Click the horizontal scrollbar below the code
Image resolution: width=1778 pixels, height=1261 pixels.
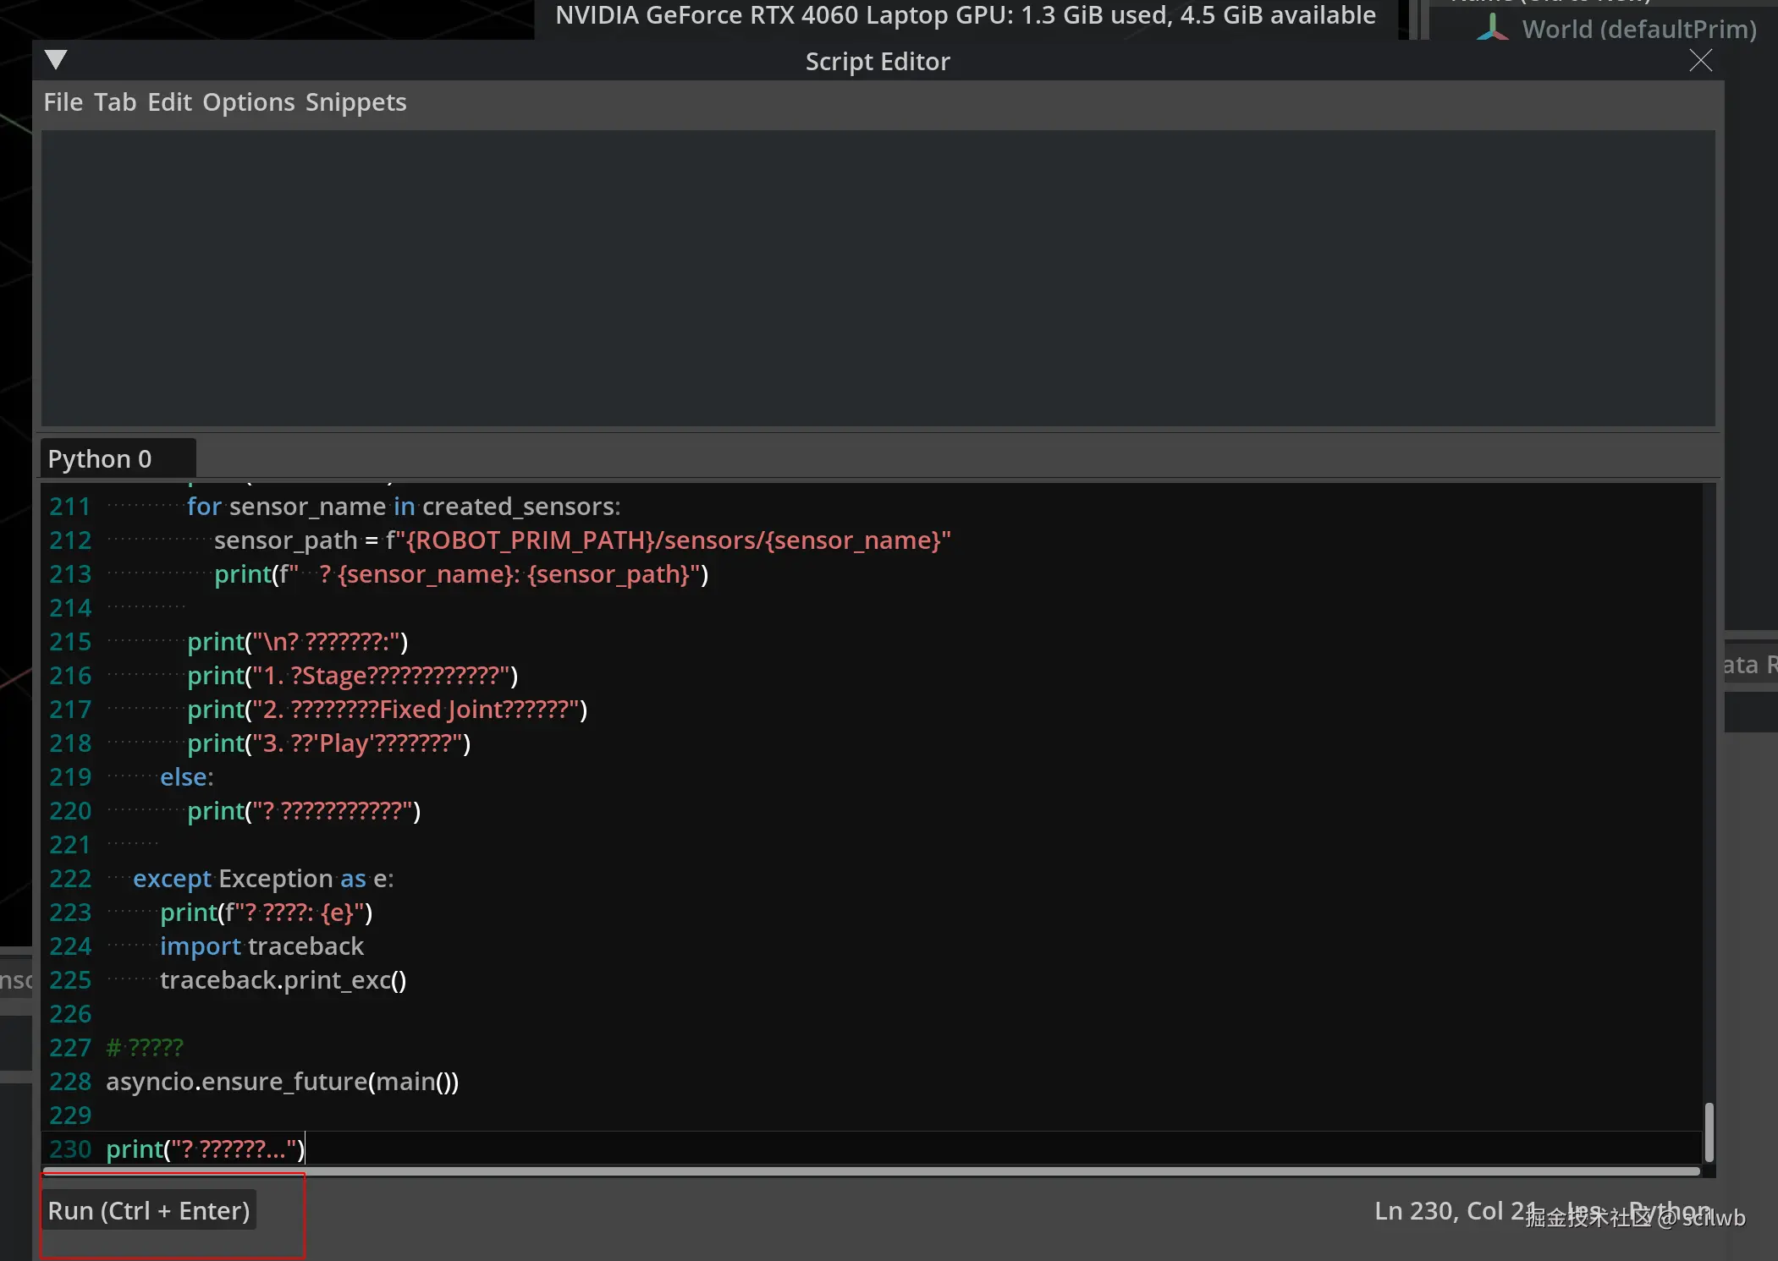pyautogui.click(x=870, y=1171)
